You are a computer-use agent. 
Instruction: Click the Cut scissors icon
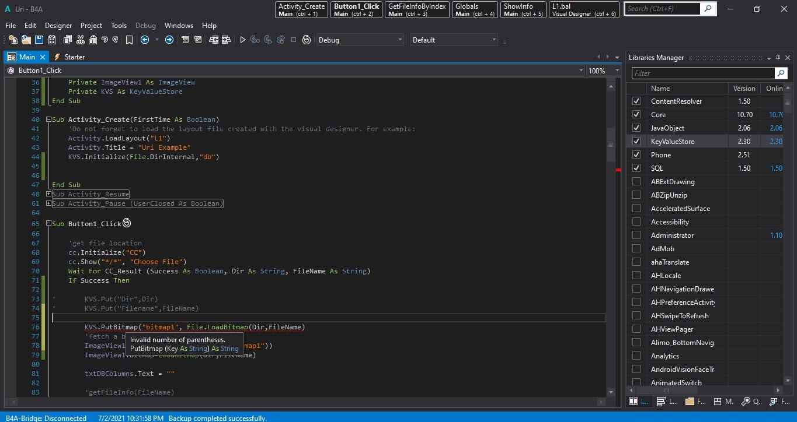click(x=80, y=40)
